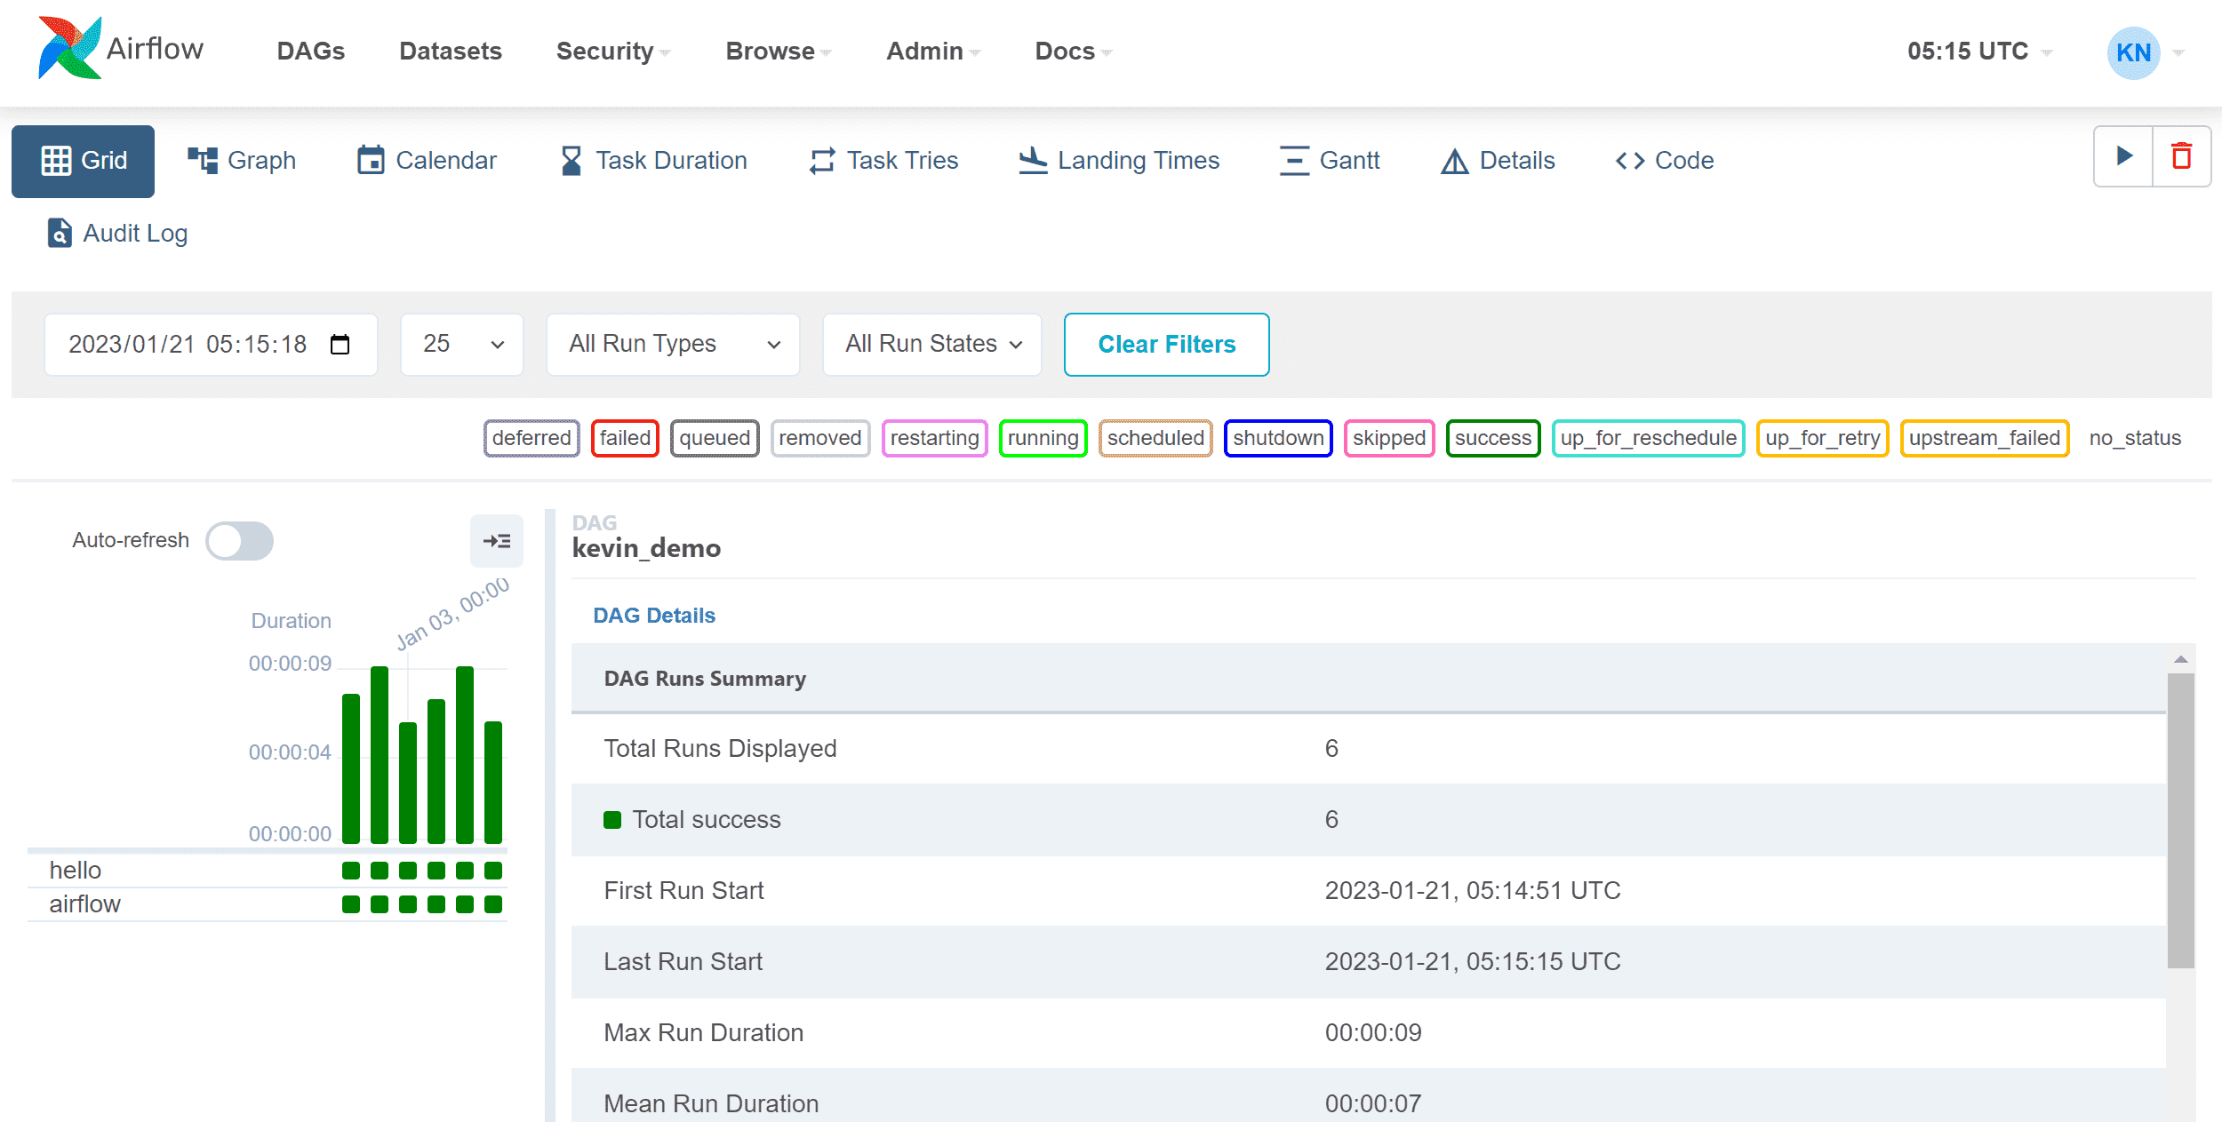Click Last Run Start value 05:15:15 UTC
The width and height of the screenshot is (2222, 1122).
[x=1473, y=962]
